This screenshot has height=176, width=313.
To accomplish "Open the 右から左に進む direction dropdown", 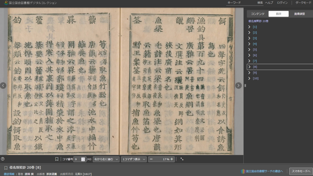I will point(106,159).
